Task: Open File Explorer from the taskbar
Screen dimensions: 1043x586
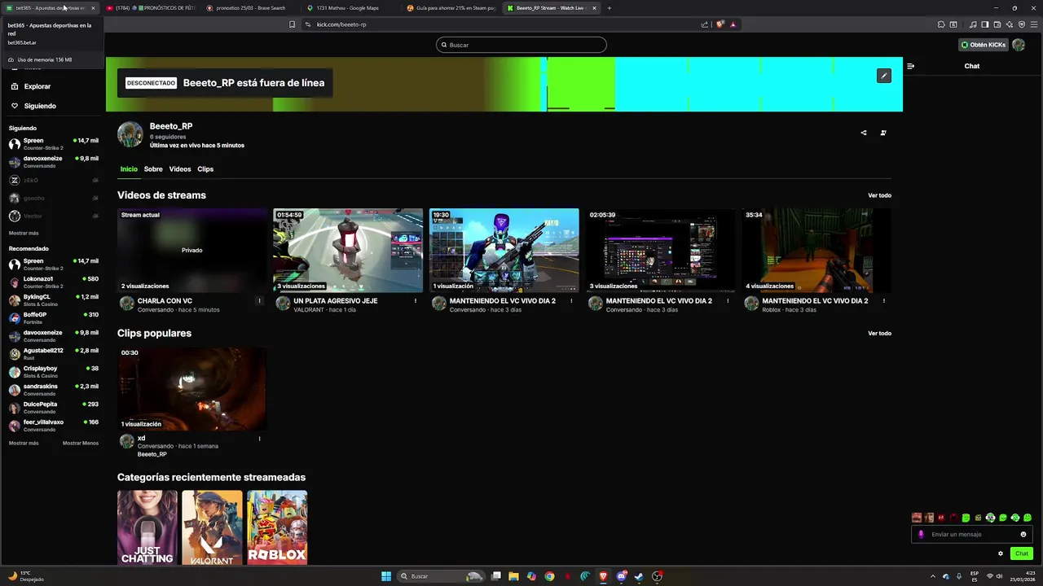Action: tap(513, 576)
